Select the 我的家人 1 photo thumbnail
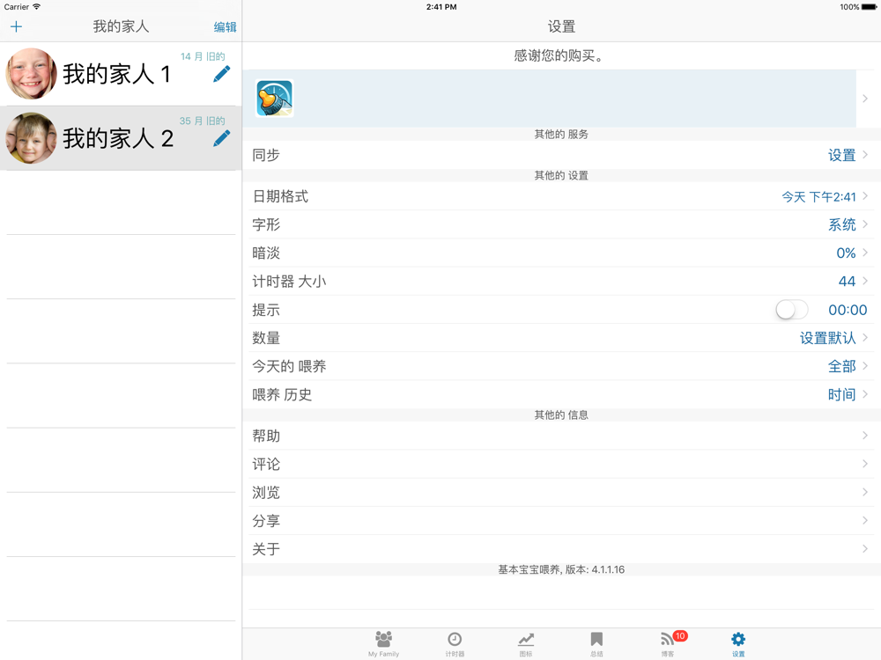Screen dimensions: 881x660 pyautogui.click(x=31, y=74)
